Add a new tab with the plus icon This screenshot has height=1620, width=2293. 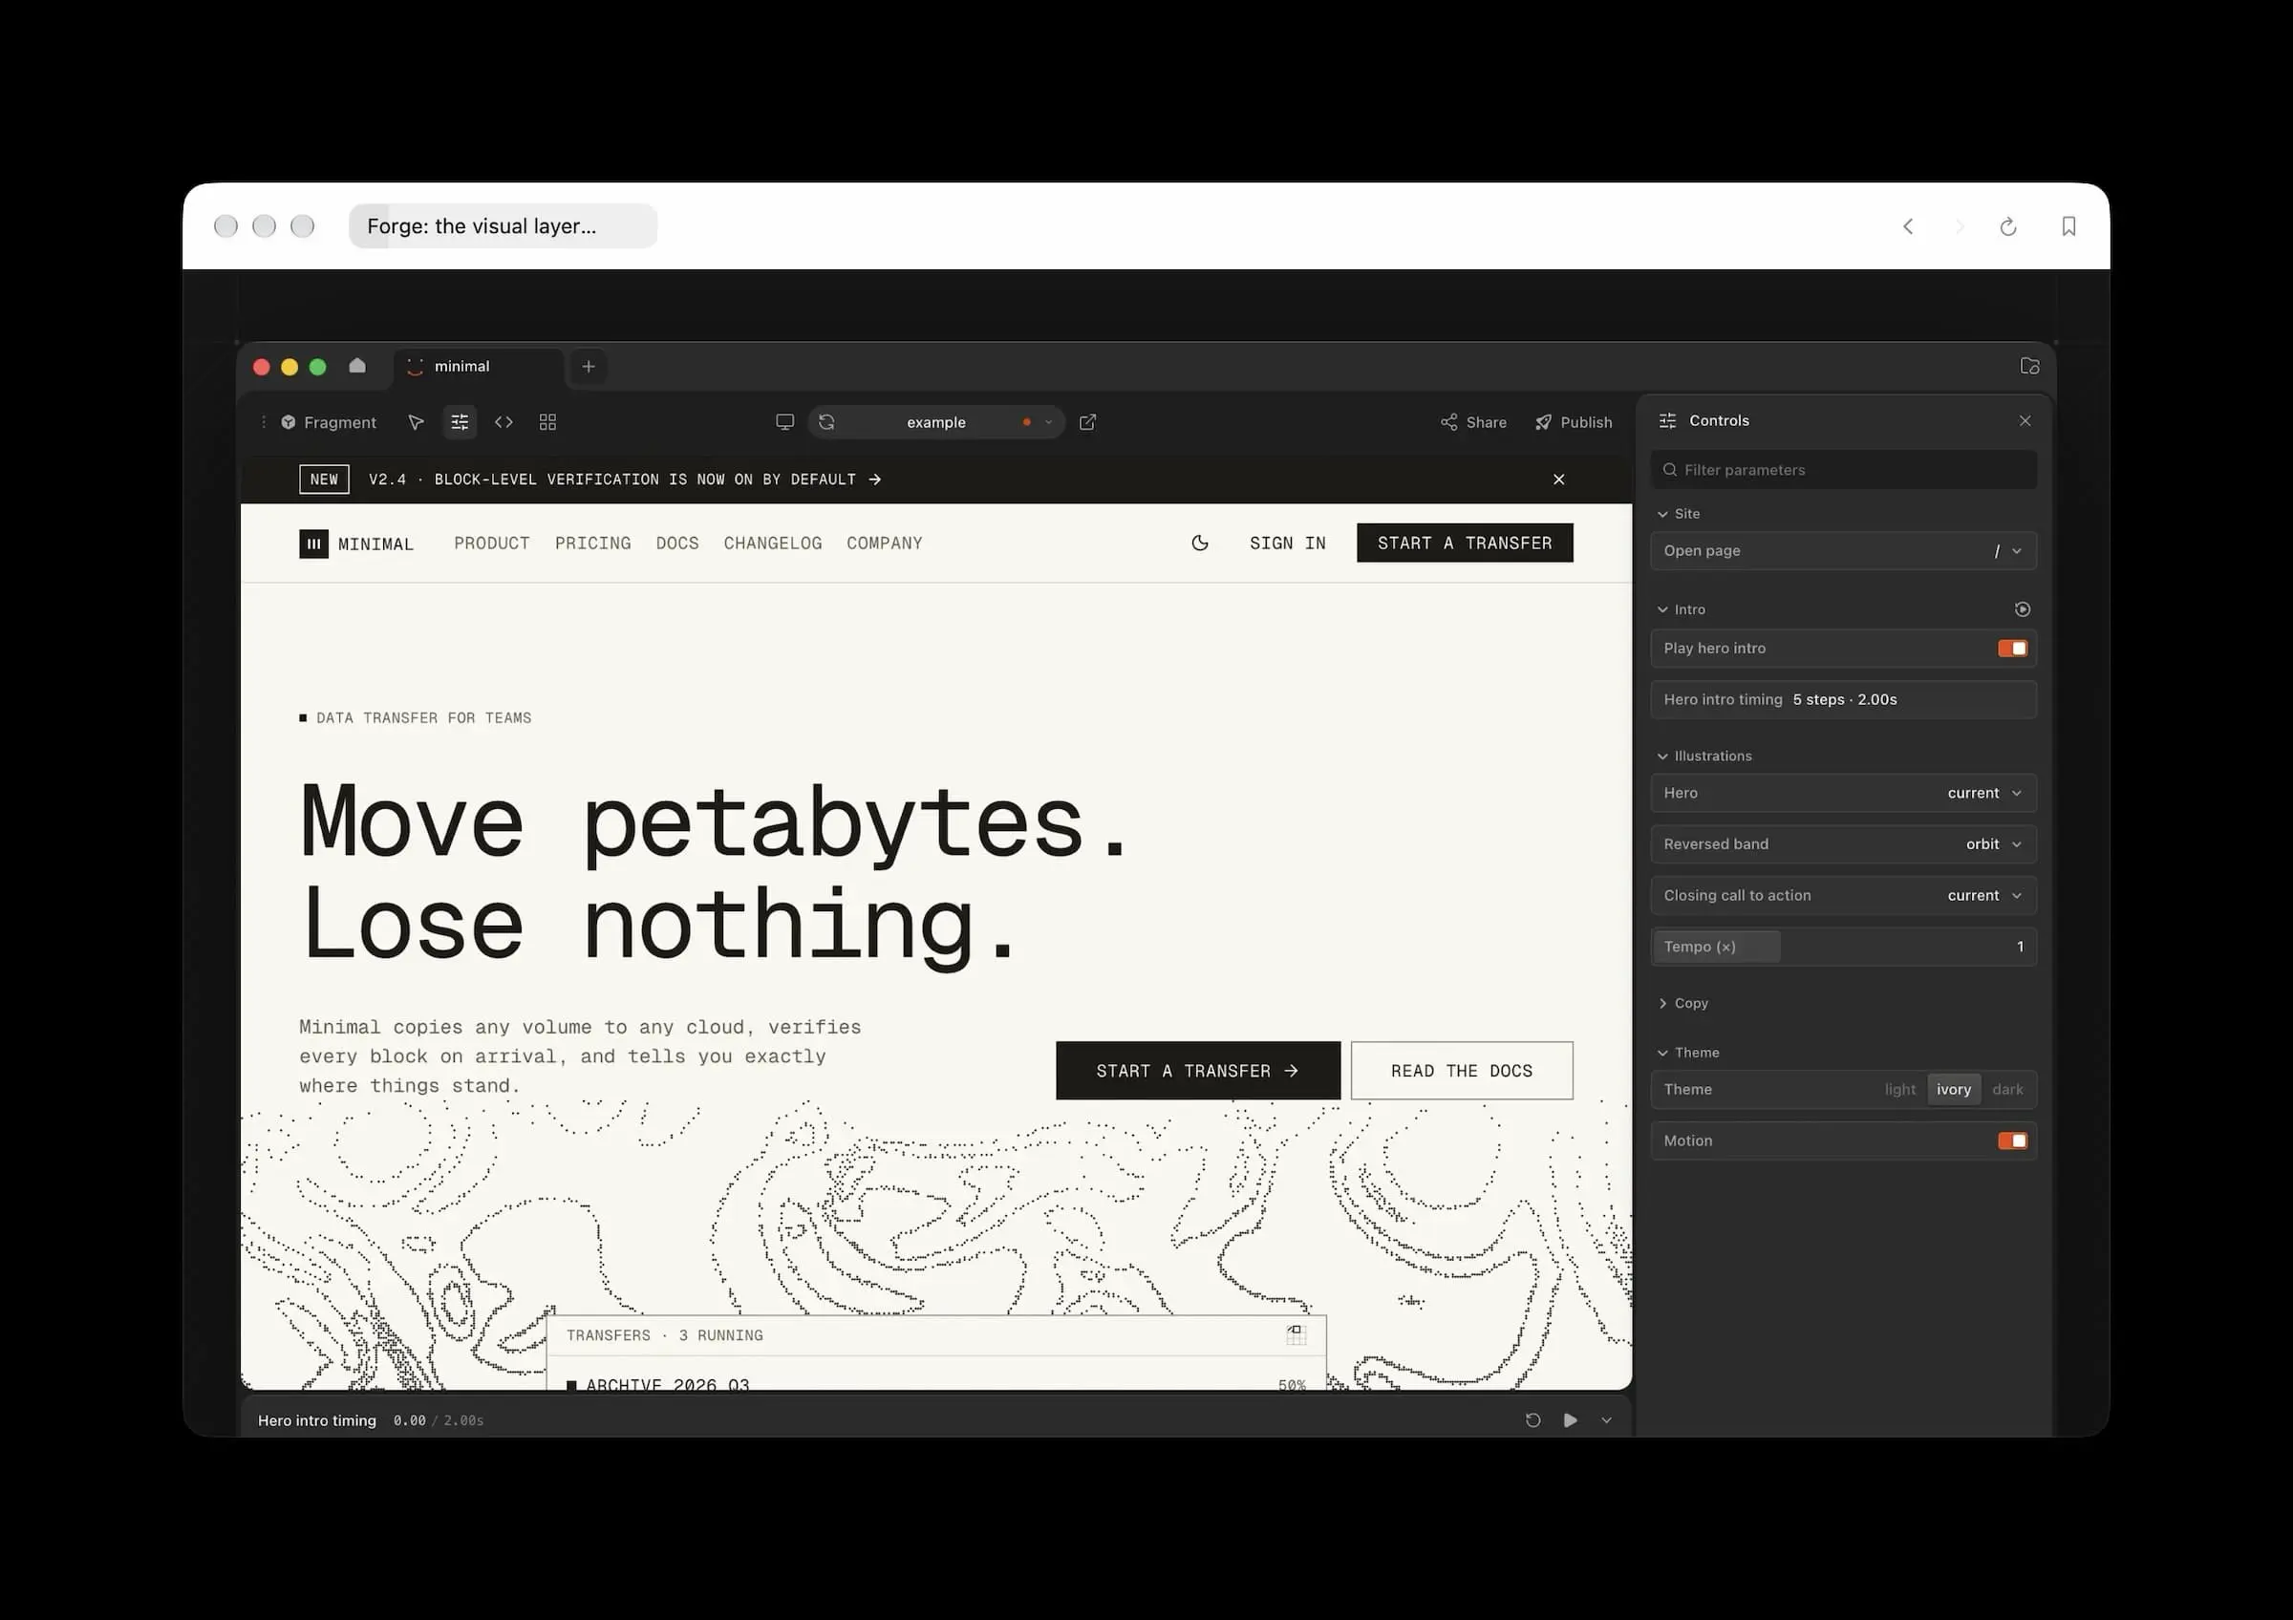pyautogui.click(x=589, y=367)
